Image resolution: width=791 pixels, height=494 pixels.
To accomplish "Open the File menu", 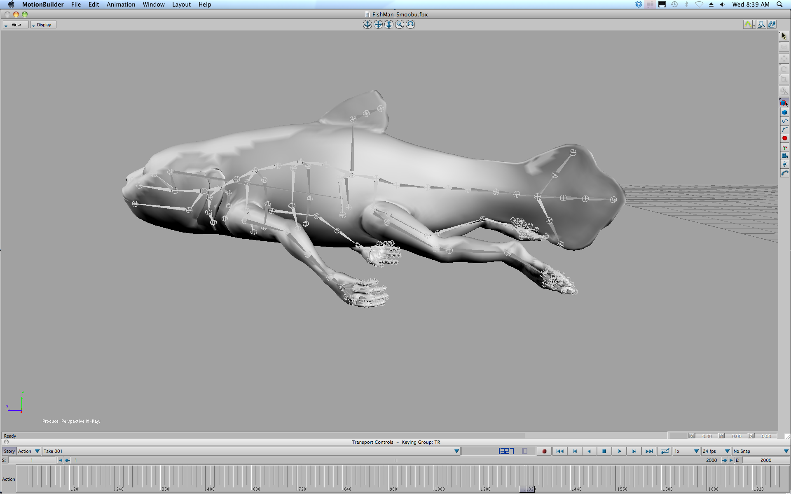I will coord(76,5).
